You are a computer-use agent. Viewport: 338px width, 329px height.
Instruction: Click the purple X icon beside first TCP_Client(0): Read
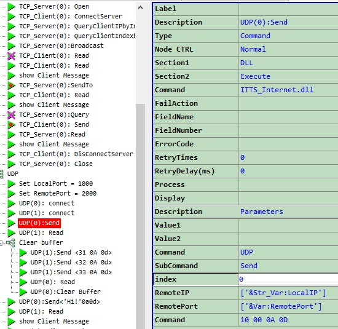11,56
